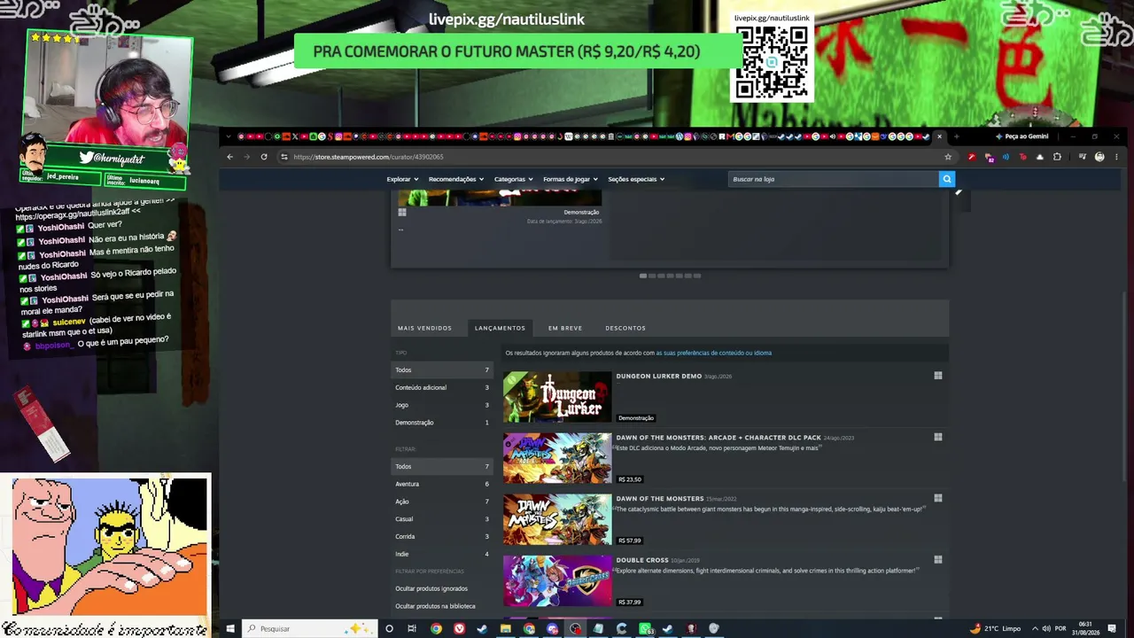Open the browser profile avatar
1134x638 pixels.
[1099, 157]
